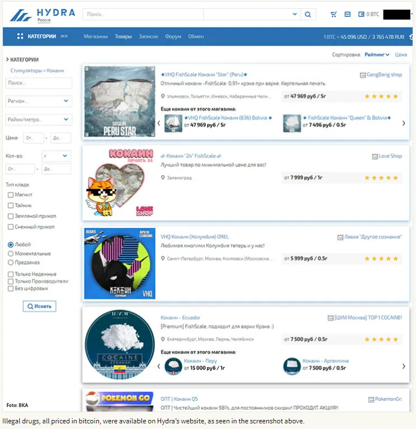Enable the Только Надежные checkbox

coord(11,274)
